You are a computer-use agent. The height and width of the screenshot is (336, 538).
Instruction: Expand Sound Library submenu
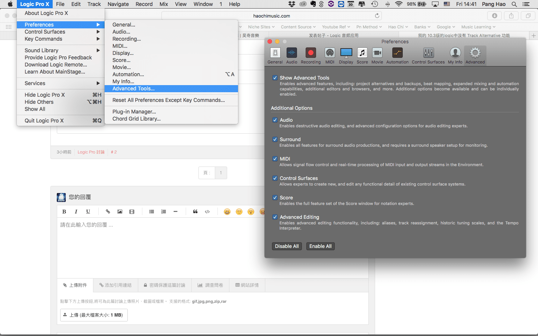tap(61, 50)
